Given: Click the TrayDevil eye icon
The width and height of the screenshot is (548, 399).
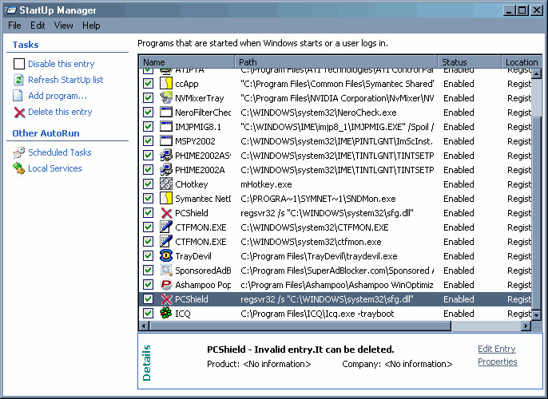Looking at the screenshot, I should pyautogui.click(x=166, y=256).
